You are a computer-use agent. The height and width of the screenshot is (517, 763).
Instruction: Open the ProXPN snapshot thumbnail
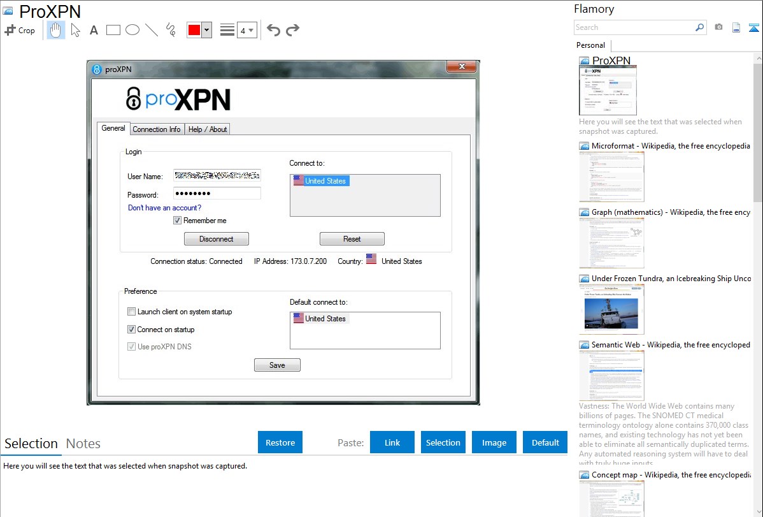click(x=608, y=91)
